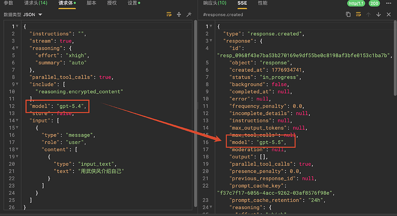Click the "model": "gpt-5.5" response line
Viewport: 397px width, 216px height.
click(258, 142)
